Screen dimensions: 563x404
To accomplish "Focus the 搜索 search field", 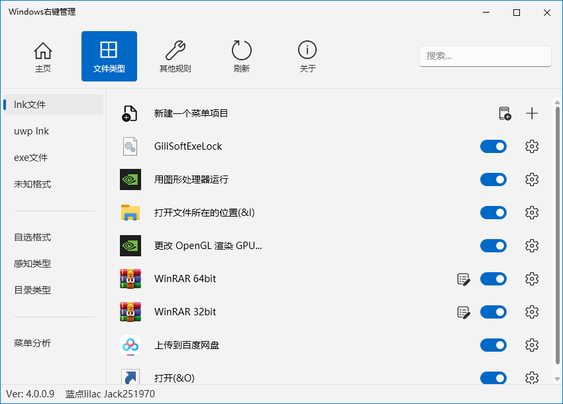I will point(485,56).
